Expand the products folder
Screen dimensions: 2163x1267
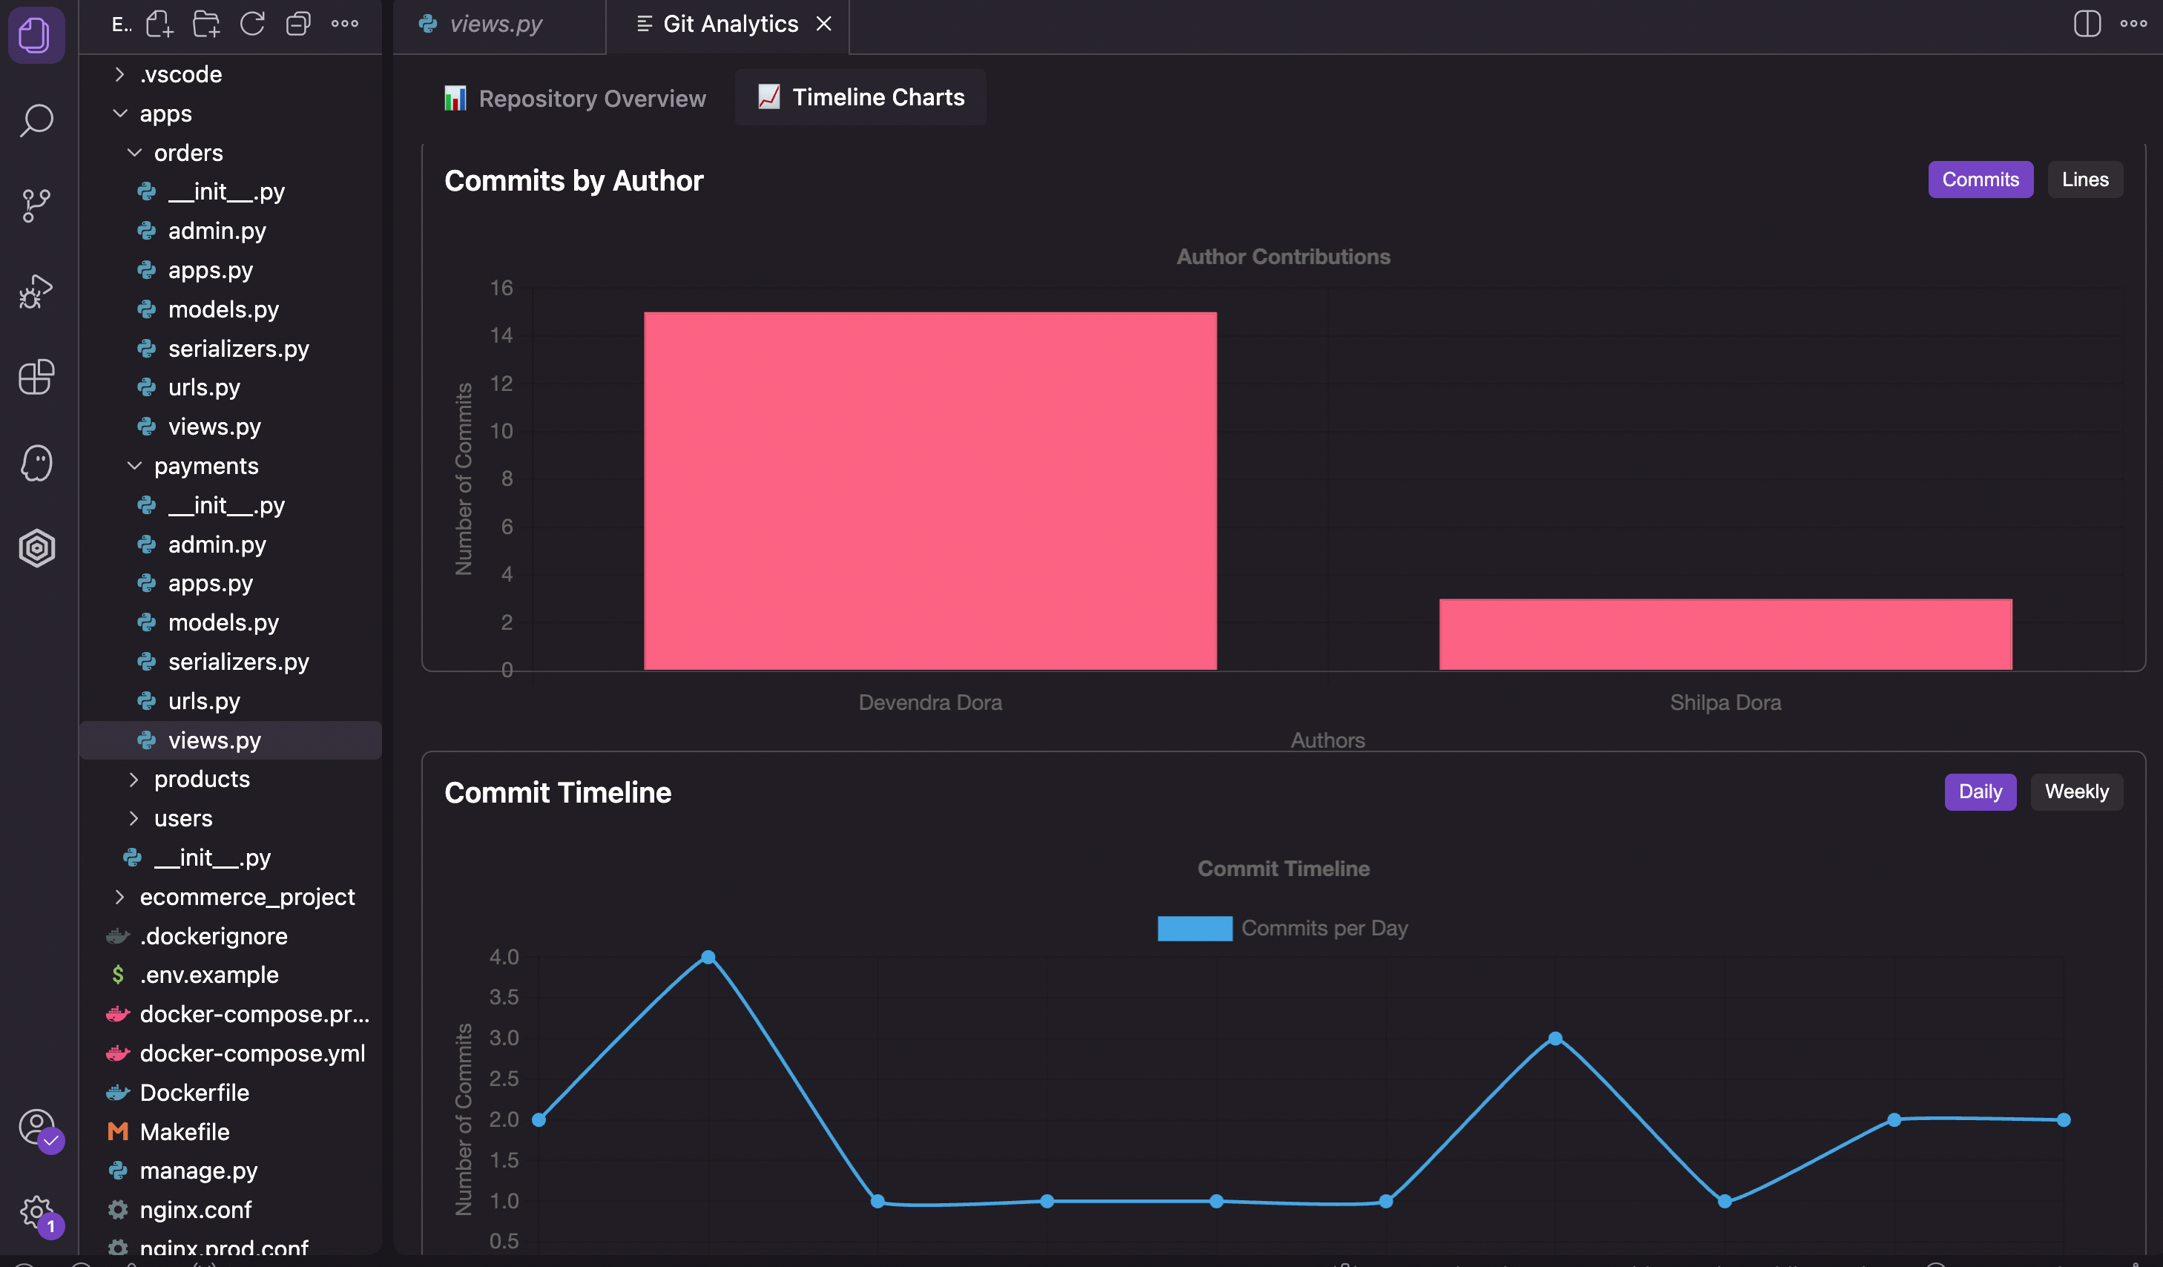202,780
